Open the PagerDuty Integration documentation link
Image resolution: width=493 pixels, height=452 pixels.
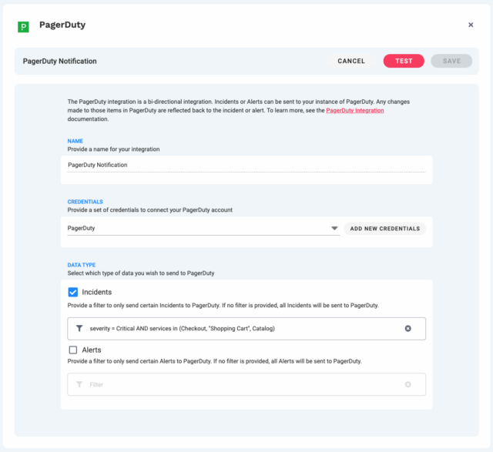click(x=354, y=111)
